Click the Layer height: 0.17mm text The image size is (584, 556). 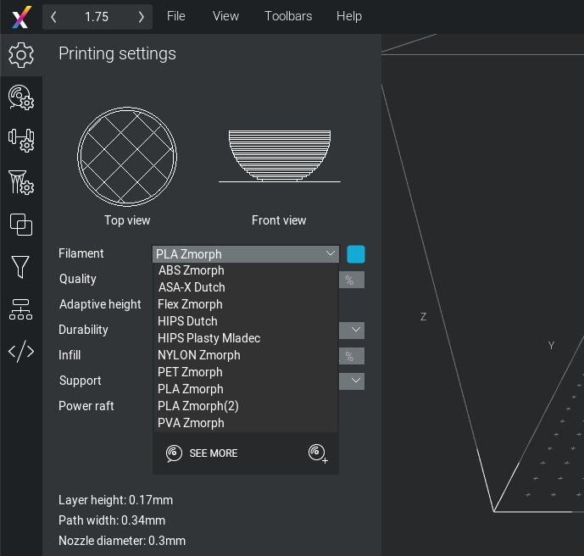(x=115, y=500)
